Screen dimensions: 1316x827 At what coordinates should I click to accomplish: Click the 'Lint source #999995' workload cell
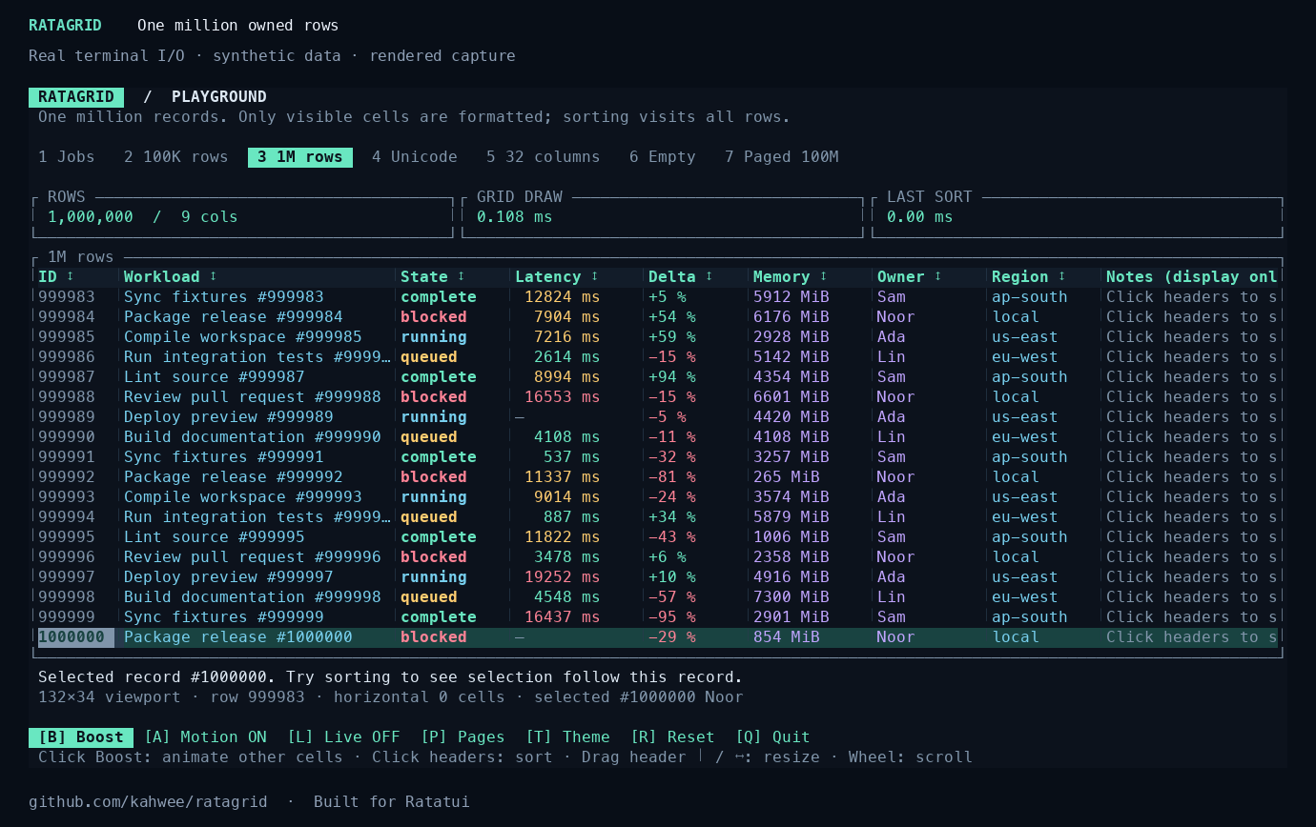click(x=215, y=536)
